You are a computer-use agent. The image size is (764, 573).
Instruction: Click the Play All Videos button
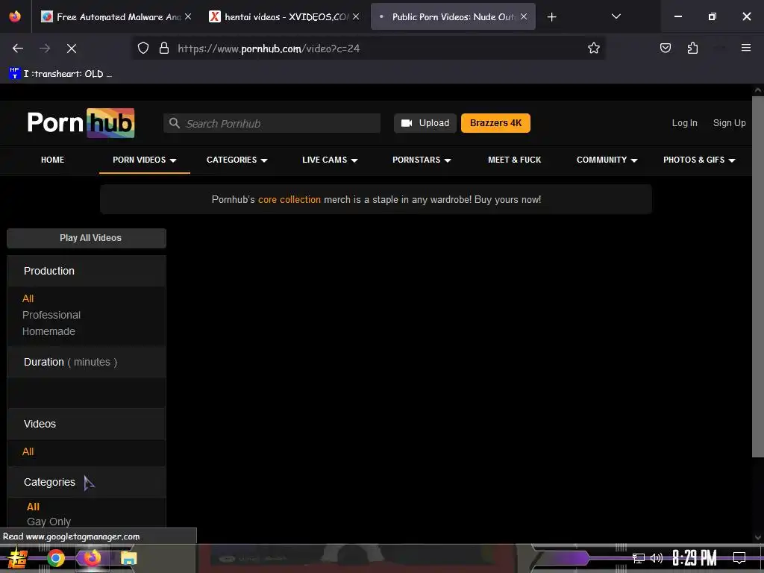(87, 238)
